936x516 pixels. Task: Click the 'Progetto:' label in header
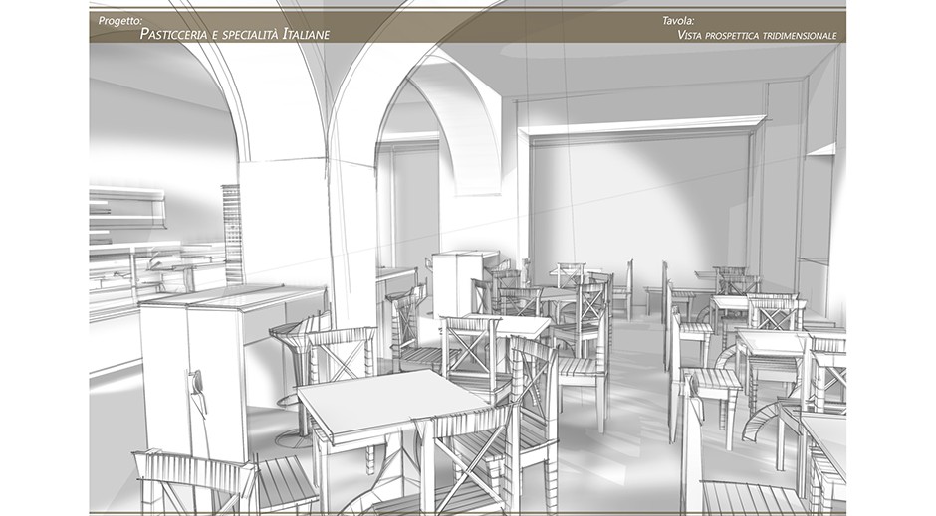120,19
